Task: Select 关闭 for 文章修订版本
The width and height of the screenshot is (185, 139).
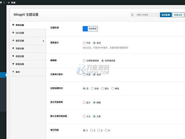Action: tap(94, 75)
